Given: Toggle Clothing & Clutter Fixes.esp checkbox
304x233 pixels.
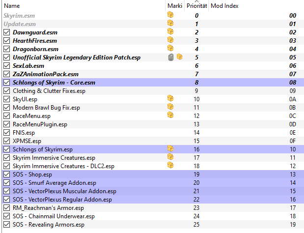Looking at the screenshot, I should [6, 91].
